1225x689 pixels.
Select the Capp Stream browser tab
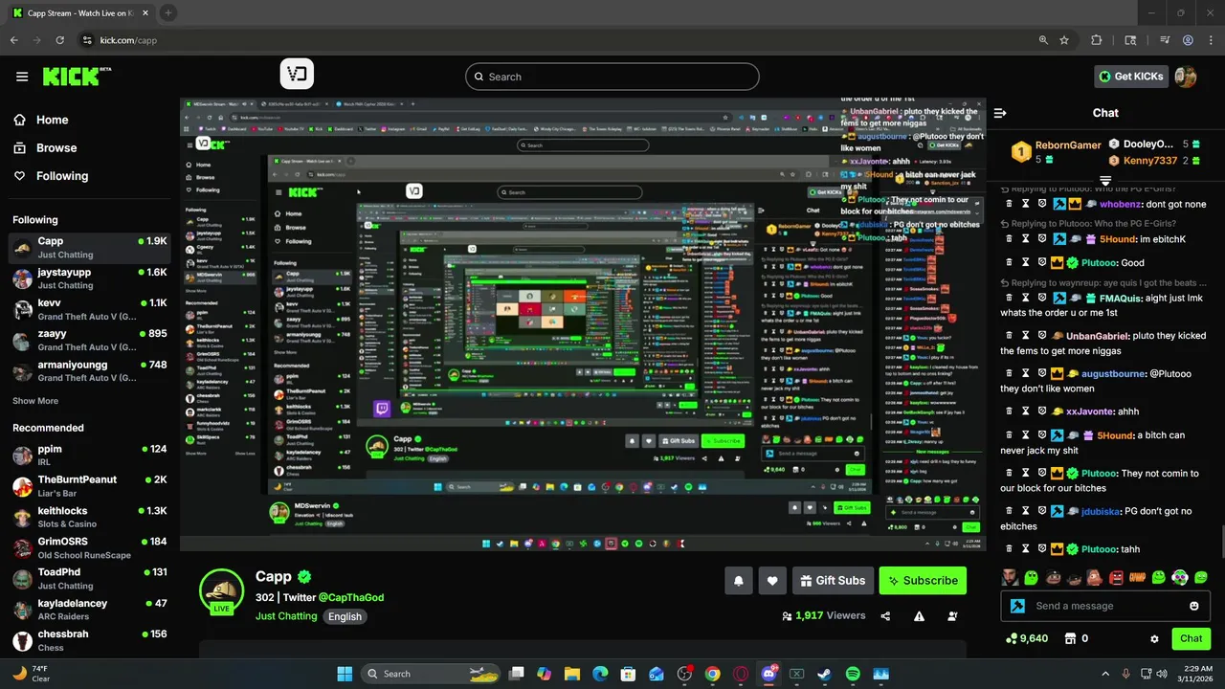point(78,12)
